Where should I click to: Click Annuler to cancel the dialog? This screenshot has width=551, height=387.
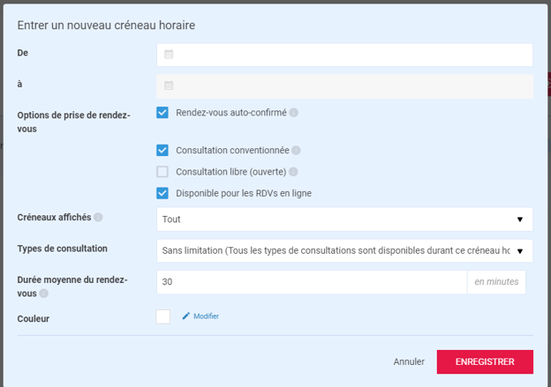point(409,361)
